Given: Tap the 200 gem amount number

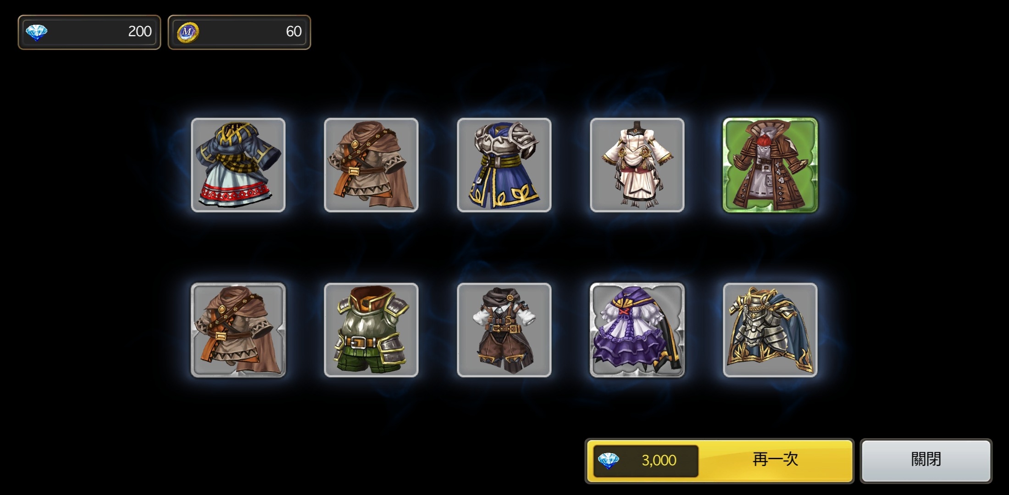Looking at the screenshot, I should pos(140,32).
